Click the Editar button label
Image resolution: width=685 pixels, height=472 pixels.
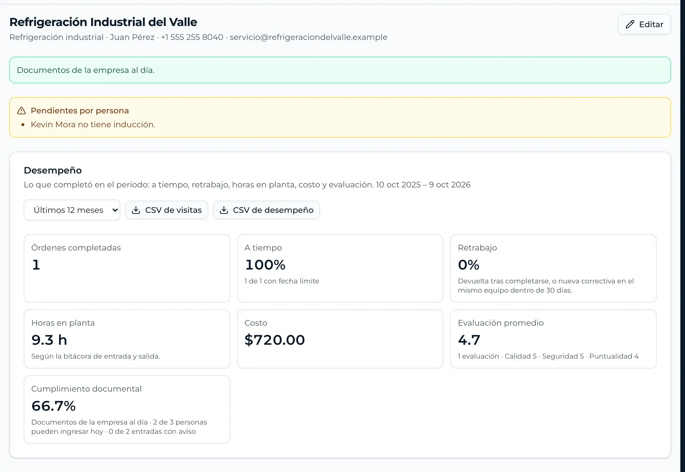(x=651, y=24)
